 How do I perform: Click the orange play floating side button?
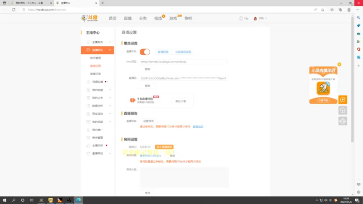[x=343, y=100]
